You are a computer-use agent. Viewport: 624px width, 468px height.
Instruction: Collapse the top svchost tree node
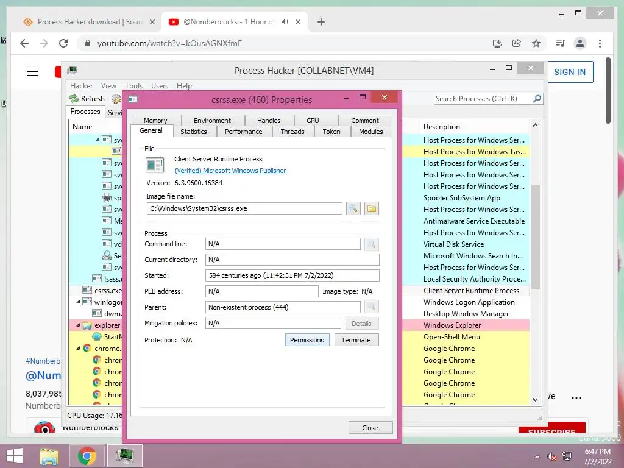tap(97, 140)
